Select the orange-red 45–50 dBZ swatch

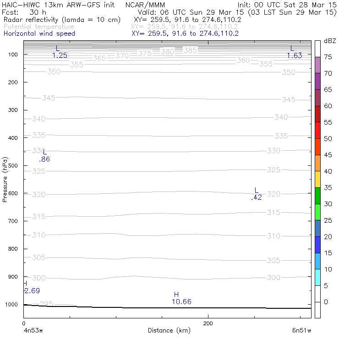[317, 147]
